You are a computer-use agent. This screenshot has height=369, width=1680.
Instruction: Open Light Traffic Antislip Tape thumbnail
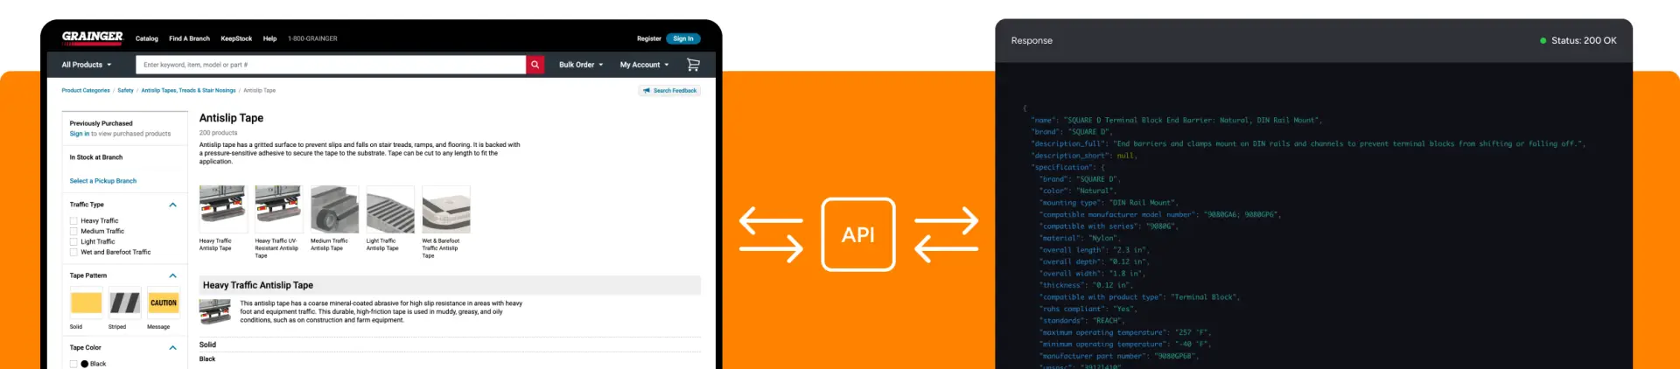point(390,209)
